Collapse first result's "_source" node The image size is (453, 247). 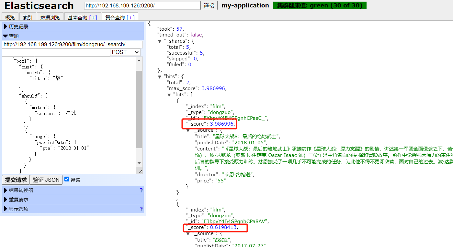(x=188, y=130)
